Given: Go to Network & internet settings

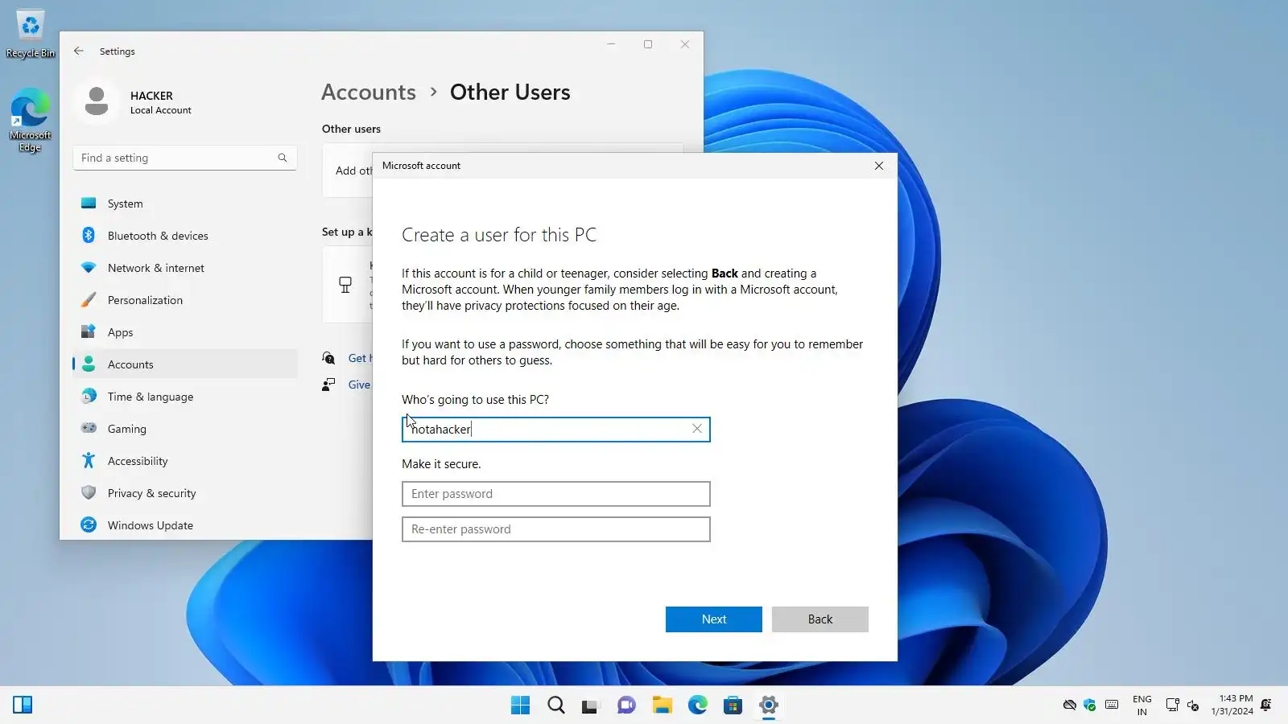Looking at the screenshot, I should click(185, 268).
